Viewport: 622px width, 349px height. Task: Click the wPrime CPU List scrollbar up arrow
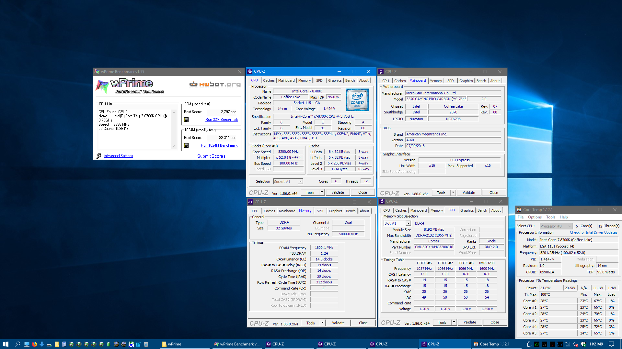(174, 112)
